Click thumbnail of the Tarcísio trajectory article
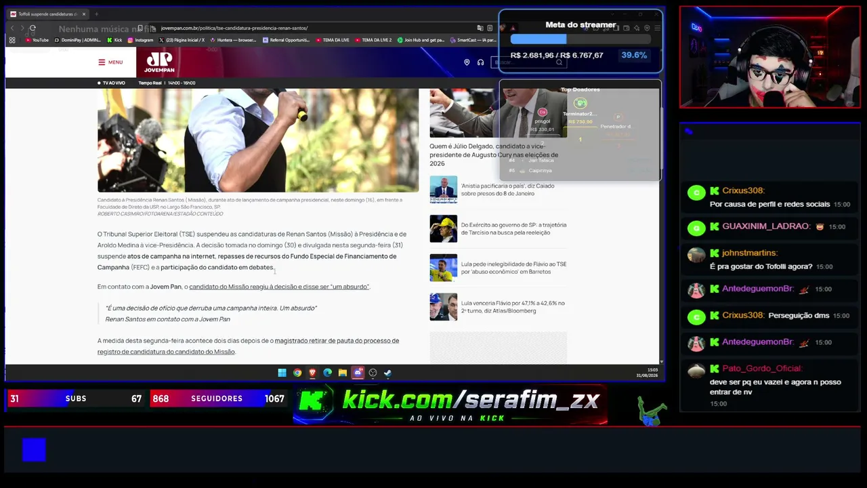The image size is (867, 488). tap(443, 229)
